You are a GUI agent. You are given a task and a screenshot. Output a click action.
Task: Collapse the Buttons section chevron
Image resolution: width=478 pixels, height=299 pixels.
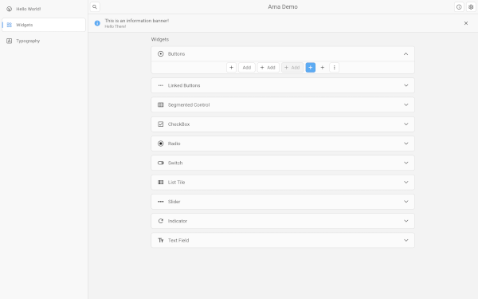pos(406,54)
